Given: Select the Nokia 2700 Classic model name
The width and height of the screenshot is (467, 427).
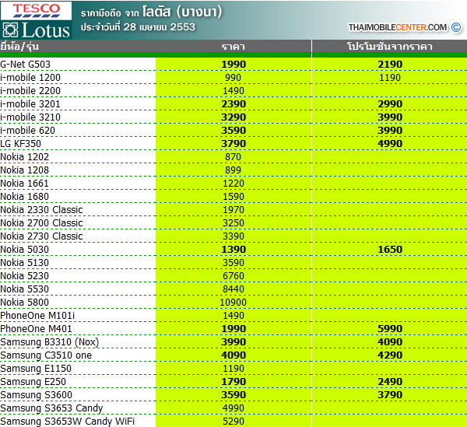Looking at the screenshot, I should 41,223.
